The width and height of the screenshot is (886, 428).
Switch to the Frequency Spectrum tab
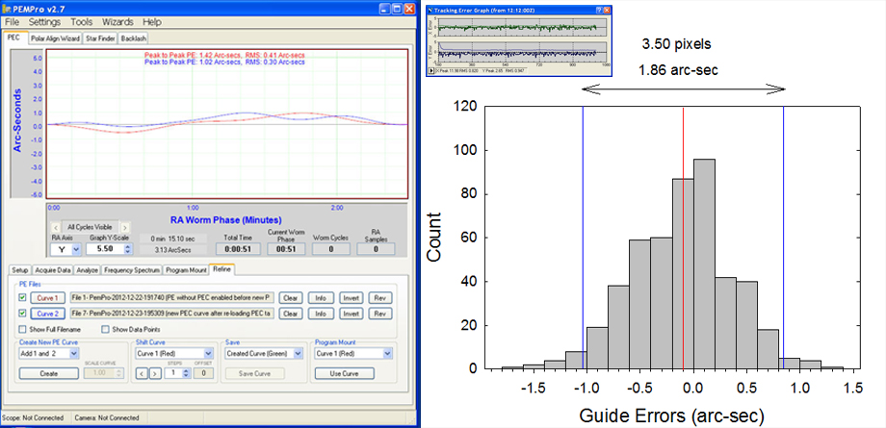[x=132, y=270]
